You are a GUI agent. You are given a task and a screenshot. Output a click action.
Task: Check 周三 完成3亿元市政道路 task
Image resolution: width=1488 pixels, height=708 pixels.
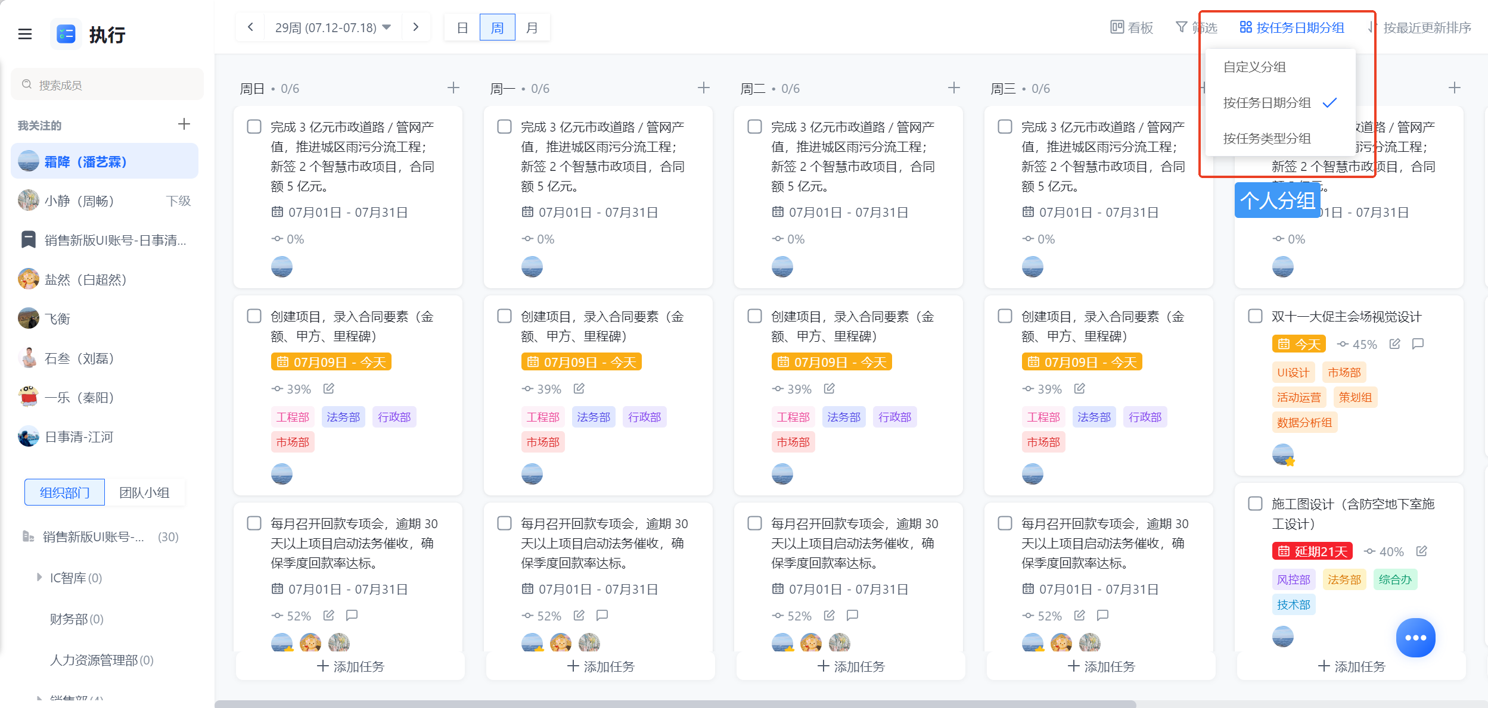pos(1005,127)
